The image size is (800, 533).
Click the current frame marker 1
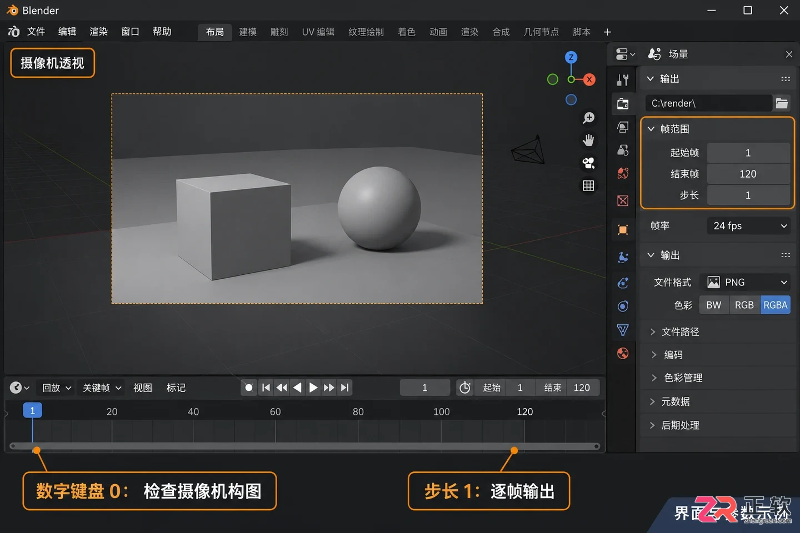tap(32, 410)
